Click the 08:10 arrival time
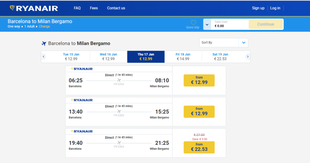 click(x=162, y=81)
